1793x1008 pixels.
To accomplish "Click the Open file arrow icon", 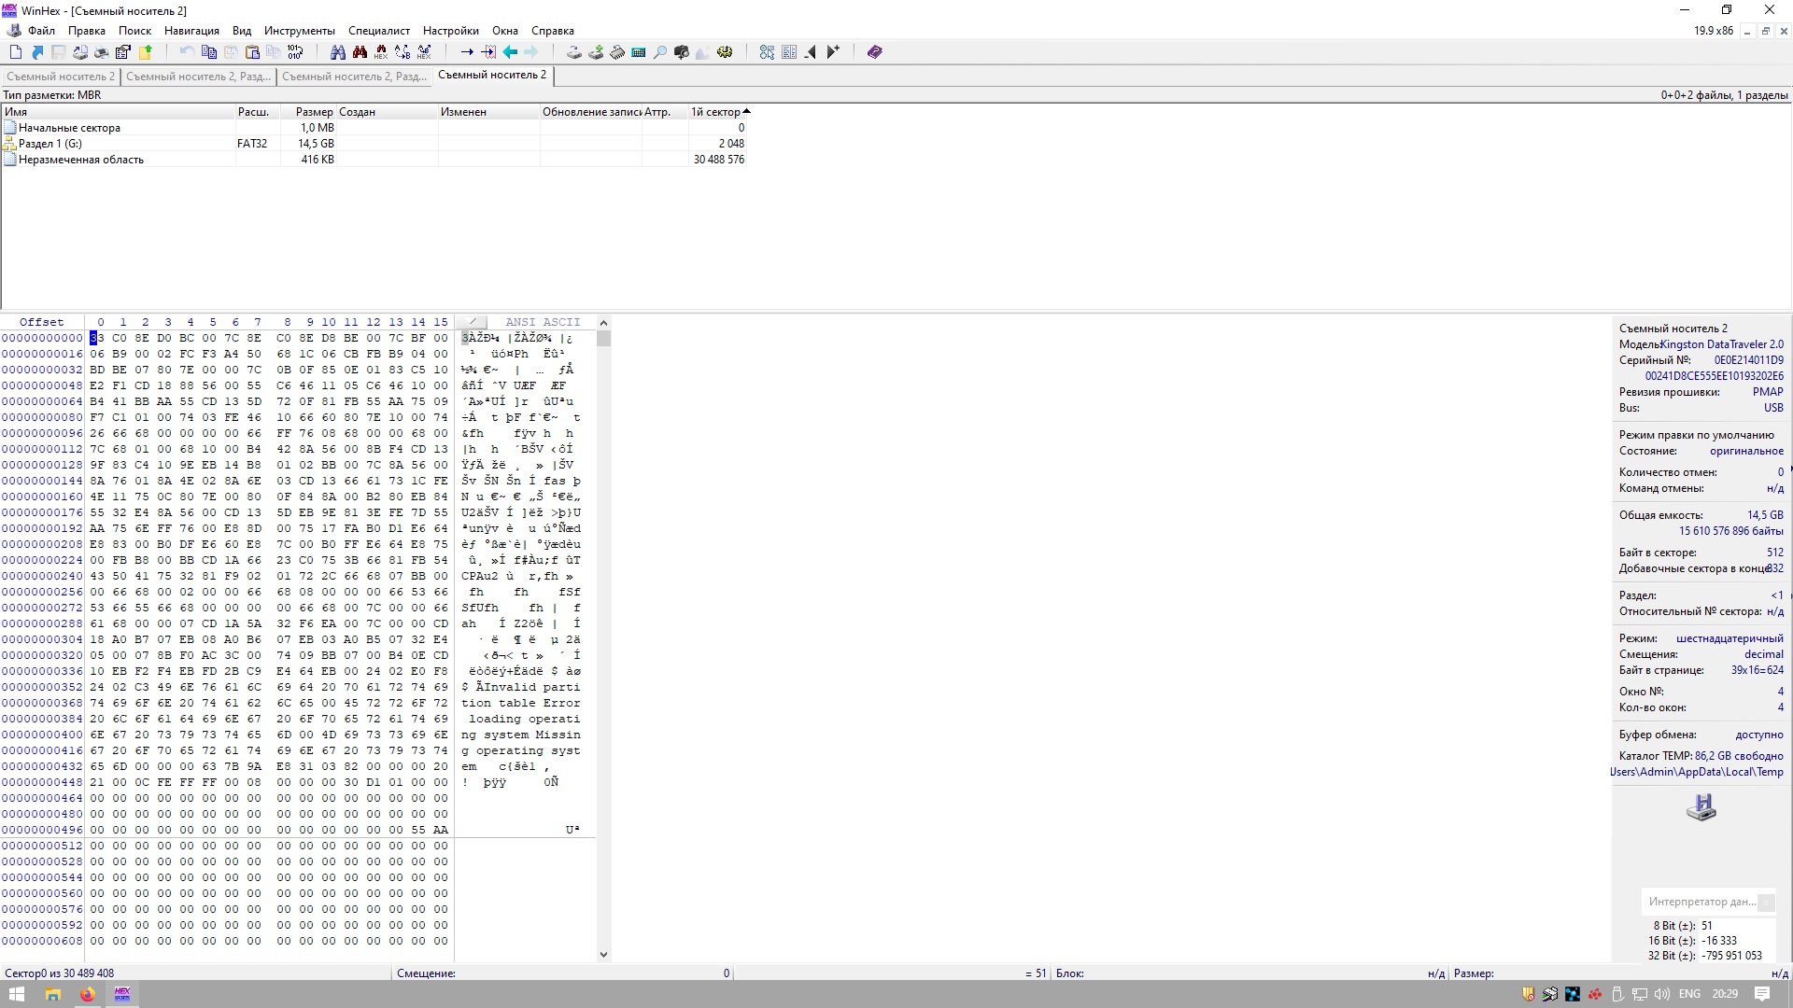I will point(37,52).
